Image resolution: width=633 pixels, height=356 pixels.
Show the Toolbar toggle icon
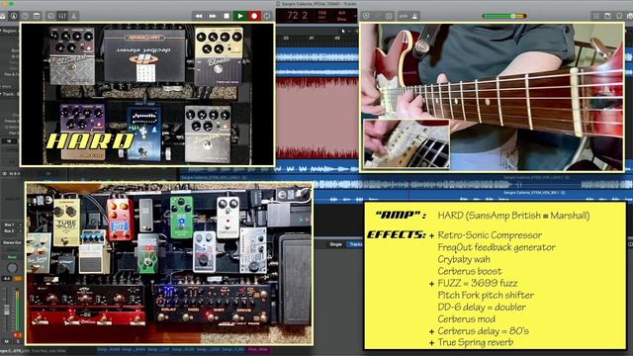(x=37, y=16)
